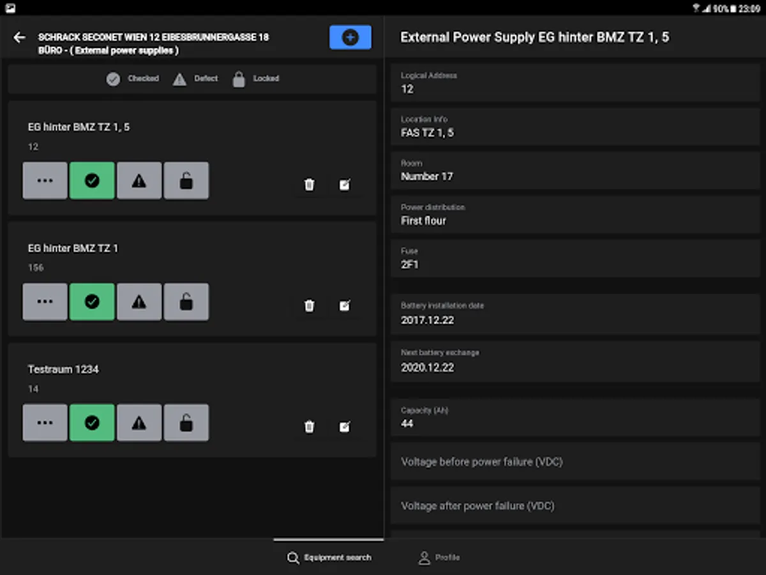Edit the EG hinter BMZ TZ 1, 5 entry
766x575 pixels.
(345, 185)
